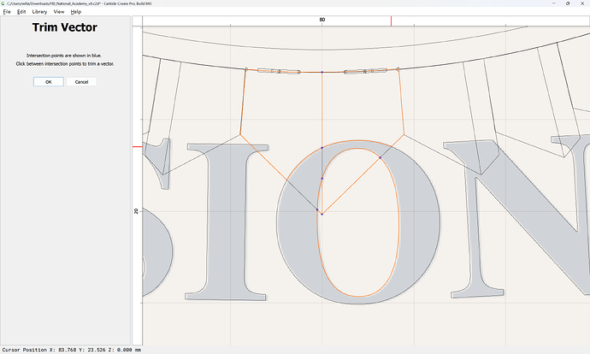
Task: Click the 'Intersection points are shown in blue' text
Action: pyautogui.click(x=64, y=56)
